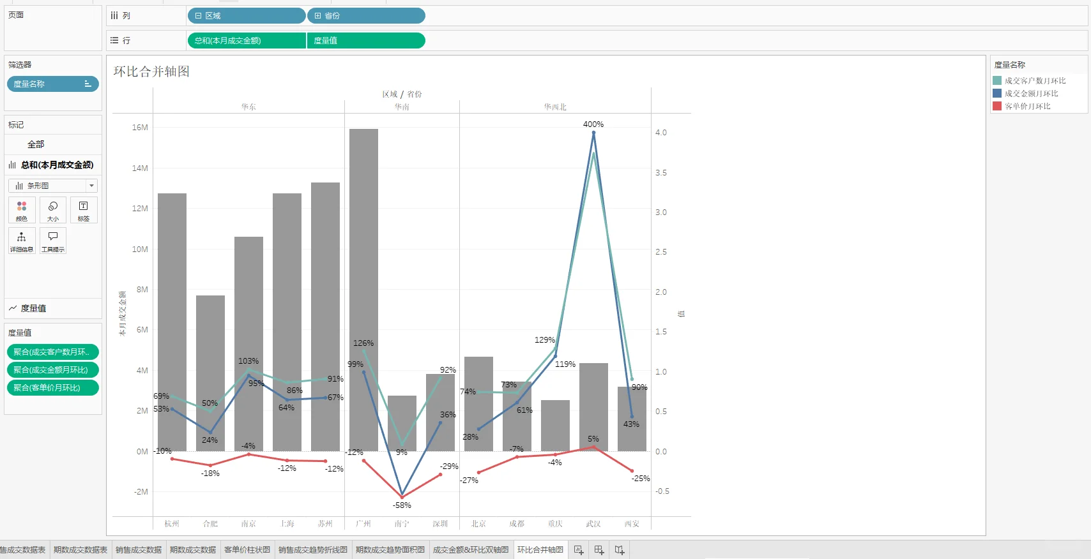Viewport: 1091px width, 559px height.
Task: Switch to 客单价柱状图 sheet tab
Action: click(x=247, y=550)
